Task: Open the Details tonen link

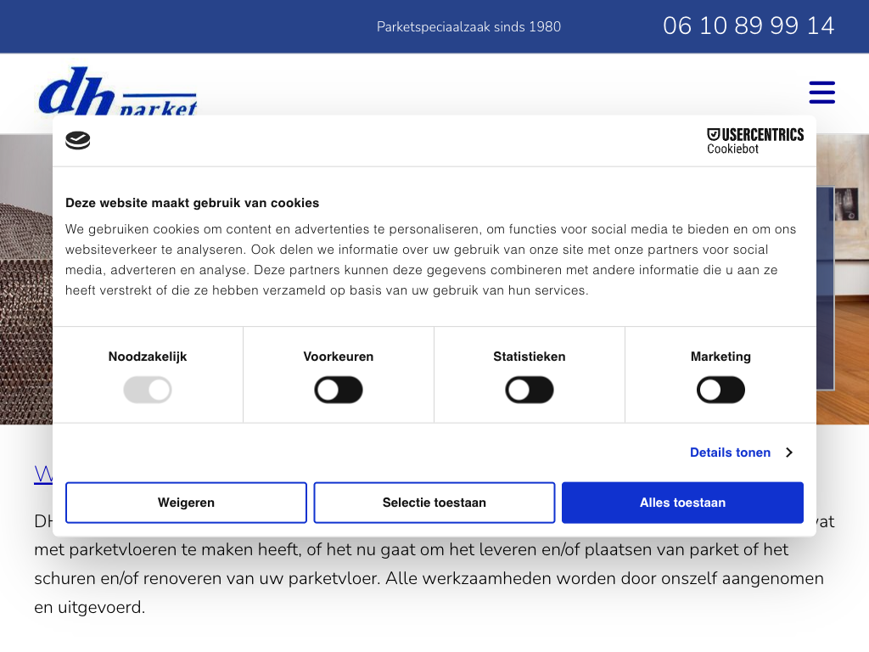Action: [730, 452]
